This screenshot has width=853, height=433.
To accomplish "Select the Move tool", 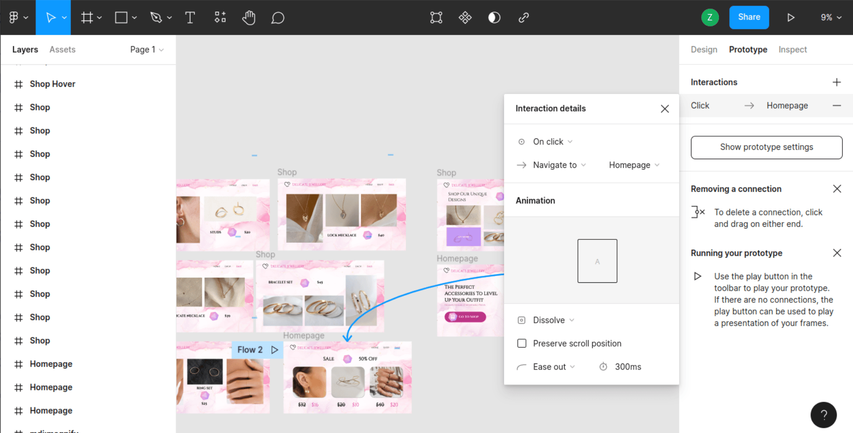I will (x=51, y=17).
